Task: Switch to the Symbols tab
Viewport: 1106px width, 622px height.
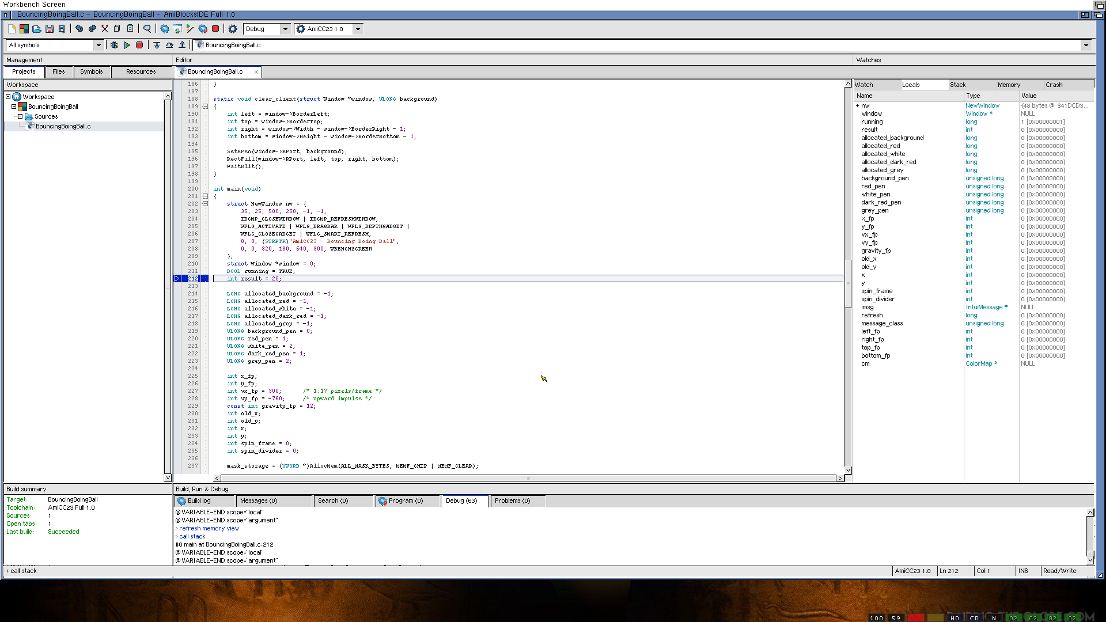Action: [92, 71]
